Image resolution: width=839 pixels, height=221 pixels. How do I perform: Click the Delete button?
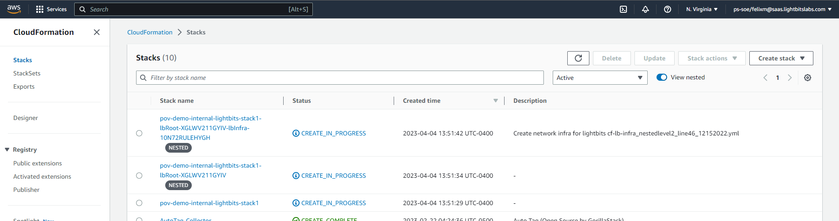[611, 58]
